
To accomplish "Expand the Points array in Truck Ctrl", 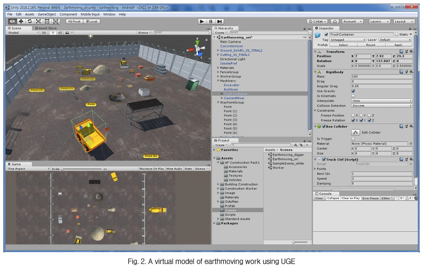I will [x=315, y=169].
